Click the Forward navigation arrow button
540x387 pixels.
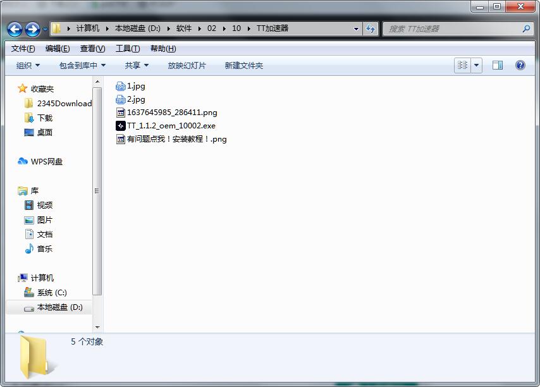pyautogui.click(x=32, y=29)
